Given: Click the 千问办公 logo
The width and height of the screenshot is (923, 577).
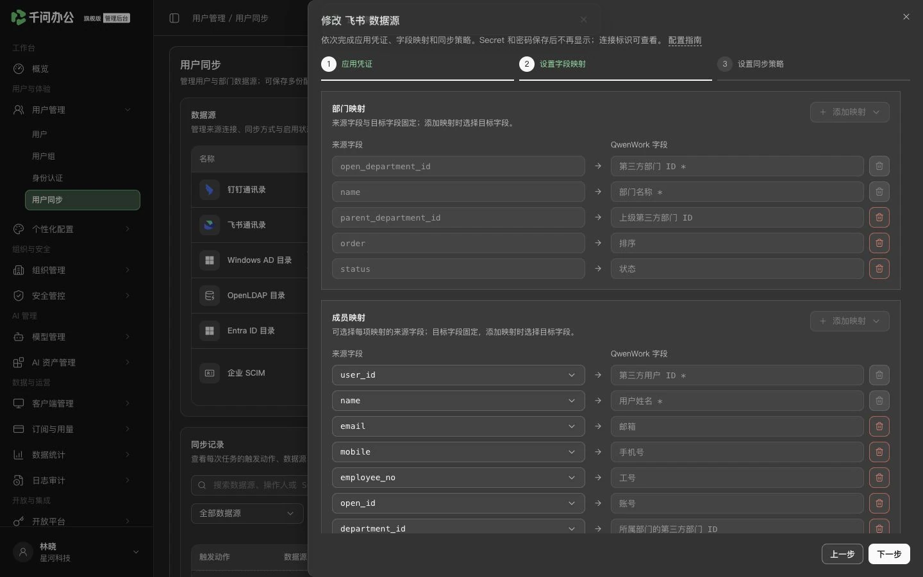Looking at the screenshot, I should pos(42,17).
